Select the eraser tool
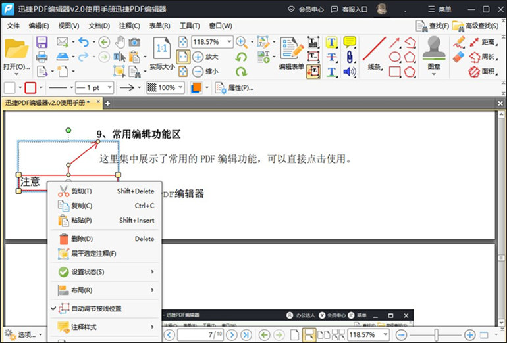This screenshot has height=343, width=507. coord(458,57)
